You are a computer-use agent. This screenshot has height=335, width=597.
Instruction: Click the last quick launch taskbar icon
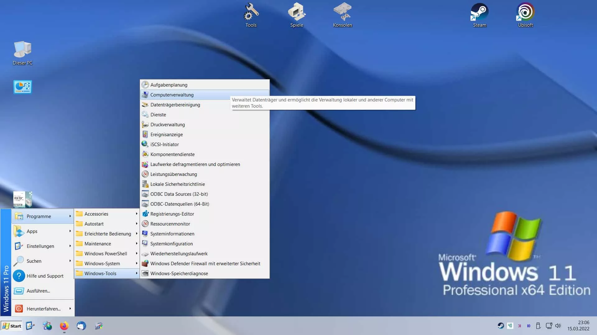pyautogui.click(x=99, y=326)
